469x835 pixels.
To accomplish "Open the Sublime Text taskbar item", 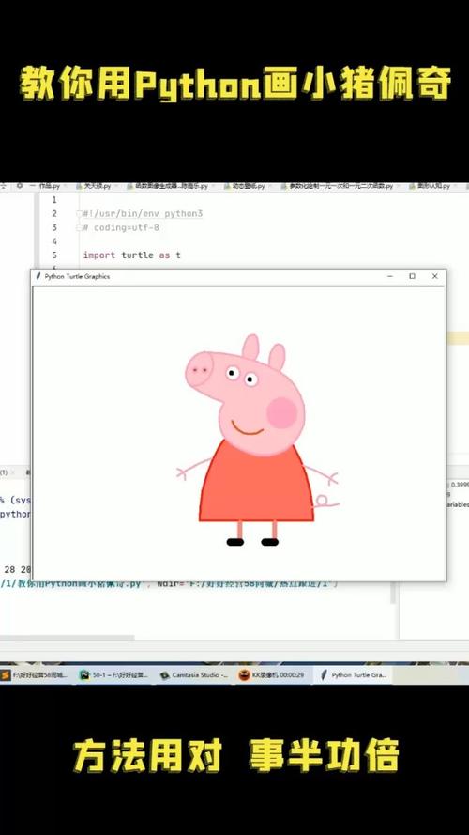I will [35, 674].
